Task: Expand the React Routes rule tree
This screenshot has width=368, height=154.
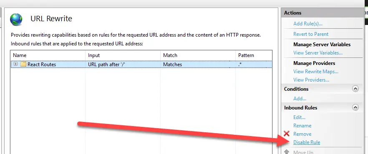Action: [15, 64]
